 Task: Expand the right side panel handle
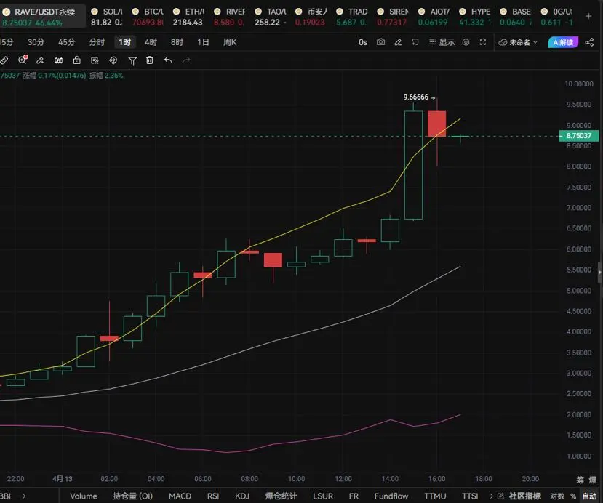click(600, 272)
